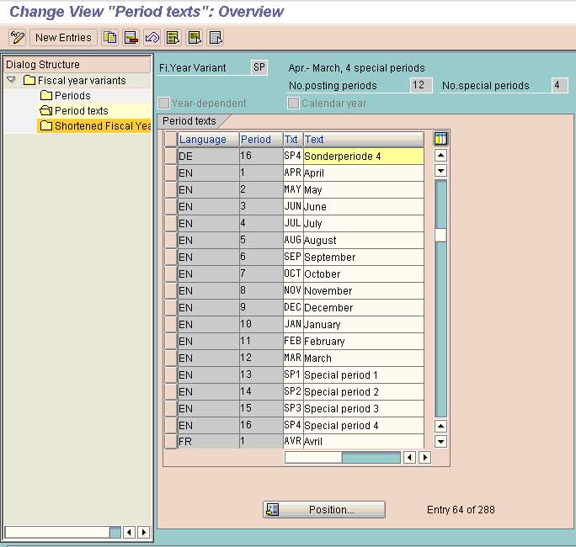Click the Dialog Structure header

[77, 65]
